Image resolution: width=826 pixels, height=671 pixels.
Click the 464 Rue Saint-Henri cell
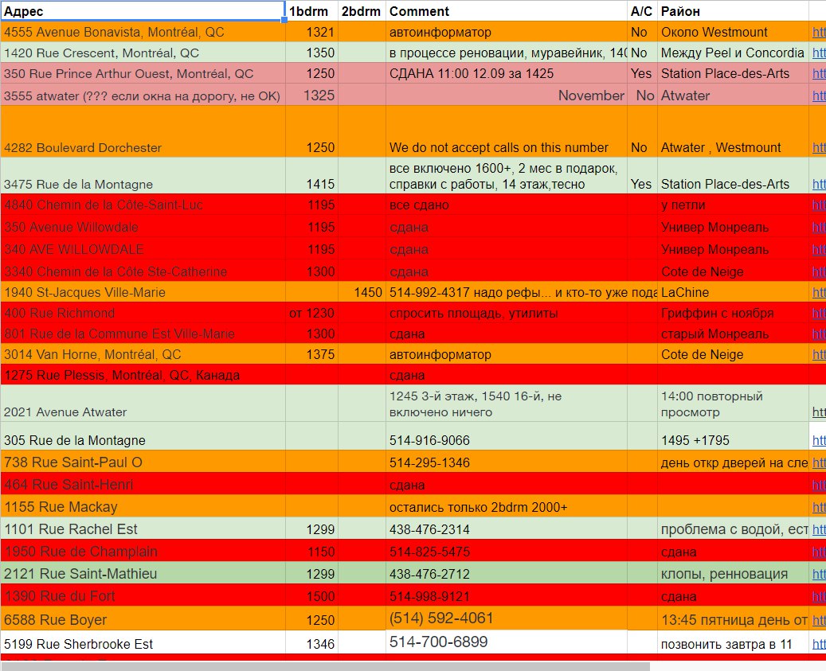pos(143,484)
